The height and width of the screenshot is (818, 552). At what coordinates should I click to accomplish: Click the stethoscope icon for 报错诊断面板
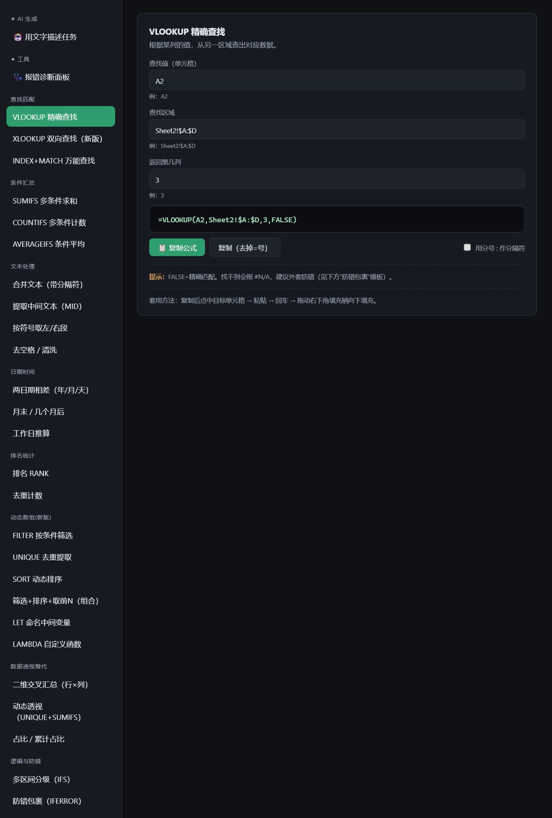(x=18, y=77)
